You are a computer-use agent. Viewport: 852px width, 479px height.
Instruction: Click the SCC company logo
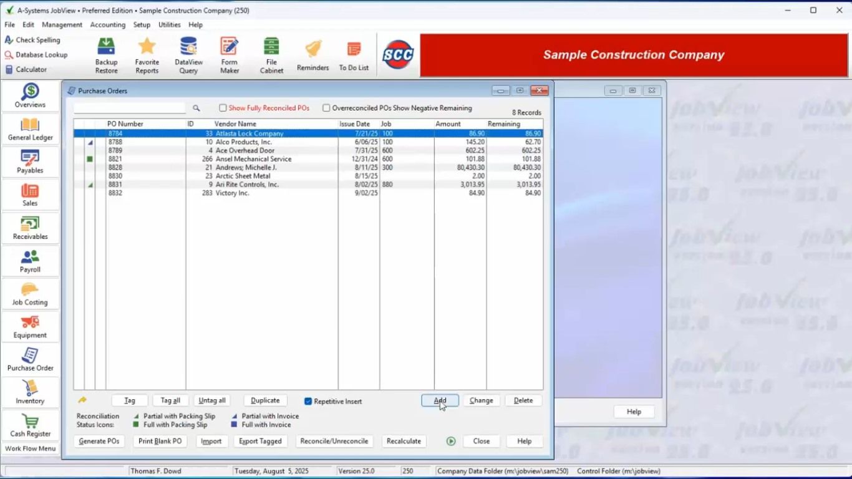click(398, 55)
